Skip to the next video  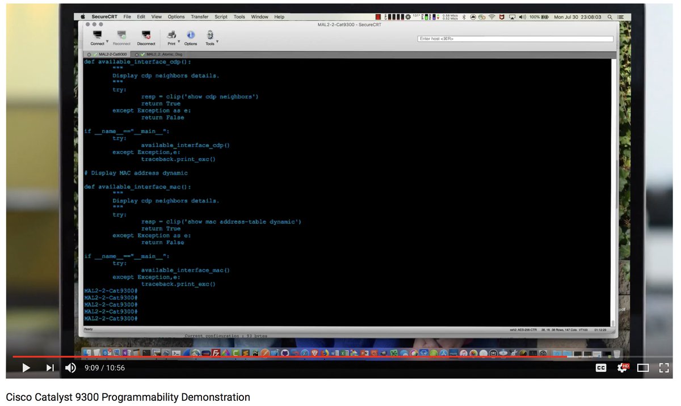click(50, 368)
